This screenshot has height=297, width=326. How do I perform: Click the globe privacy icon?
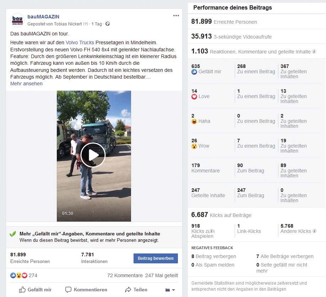[x=108, y=24]
